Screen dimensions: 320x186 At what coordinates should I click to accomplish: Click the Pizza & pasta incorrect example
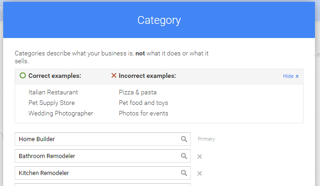point(138,92)
